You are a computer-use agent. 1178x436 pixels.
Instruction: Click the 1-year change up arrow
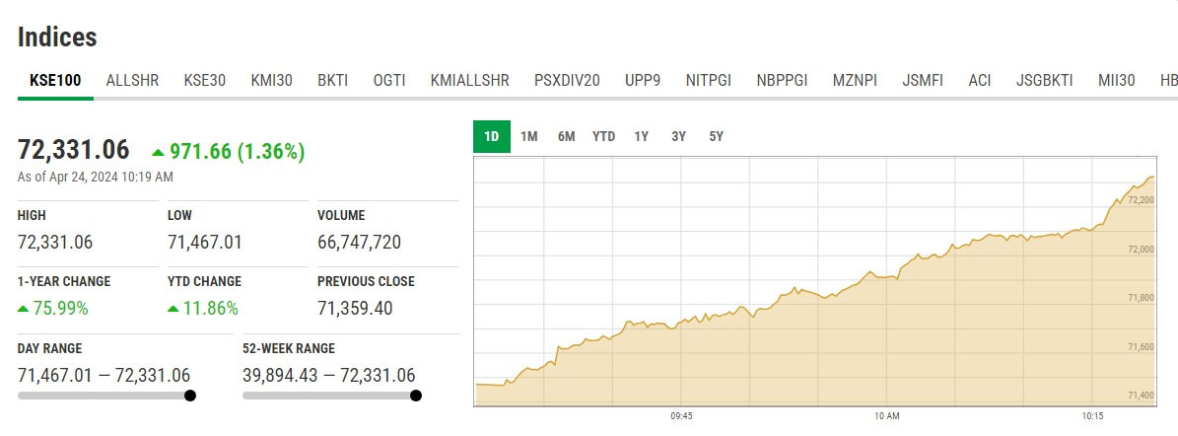click(24, 309)
